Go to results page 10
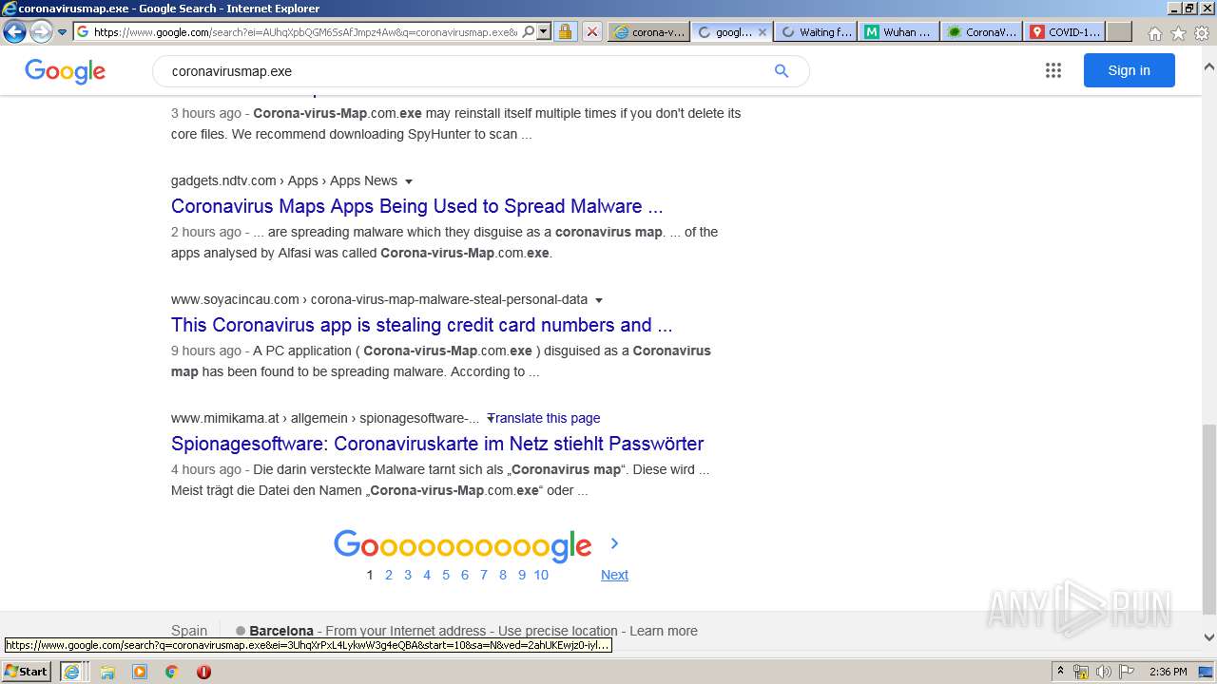The height and width of the screenshot is (684, 1217). [x=541, y=575]
